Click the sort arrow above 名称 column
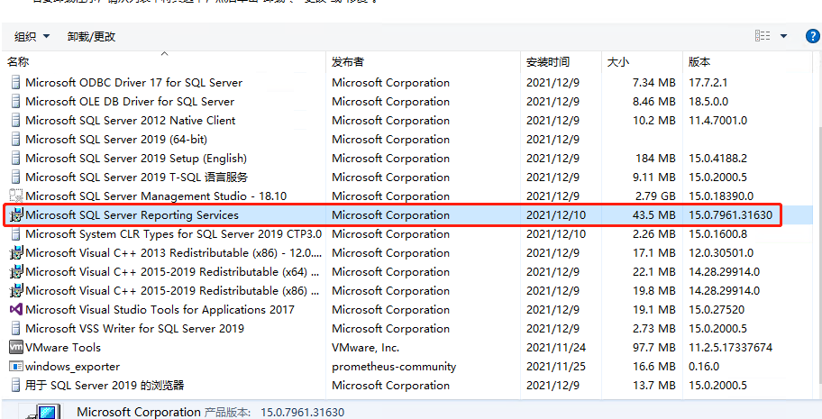This screenshot has height=419, width=822. [164, 53]
